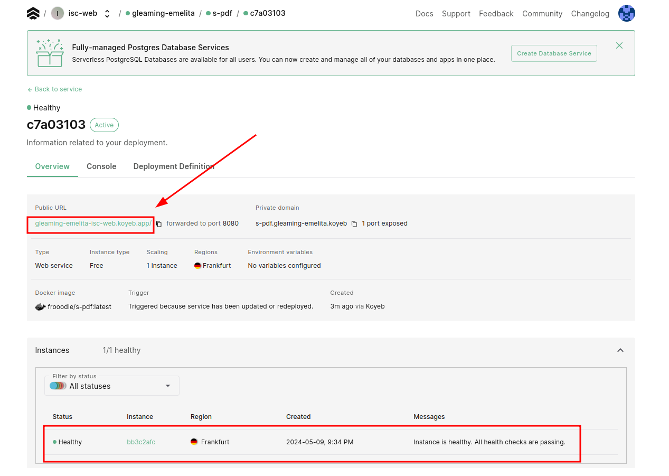Click the frooodle/s-pdf:latest image name
The image size is (669, 476).
point(80,306)
